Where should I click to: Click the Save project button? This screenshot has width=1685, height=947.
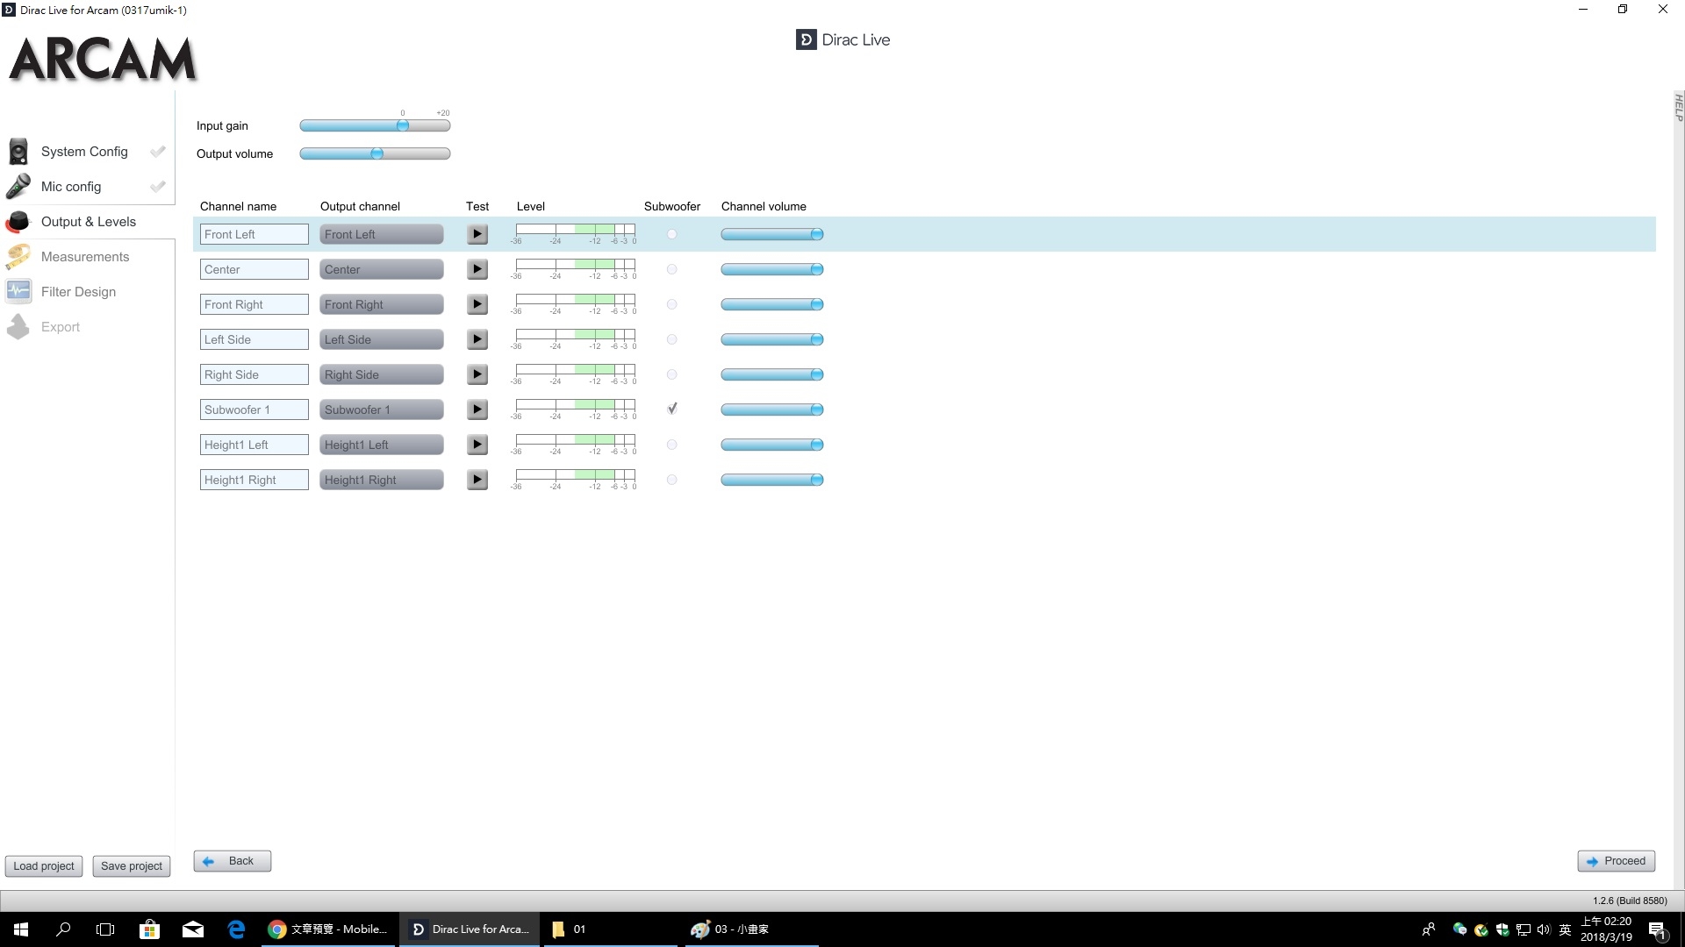coord(132,866)
